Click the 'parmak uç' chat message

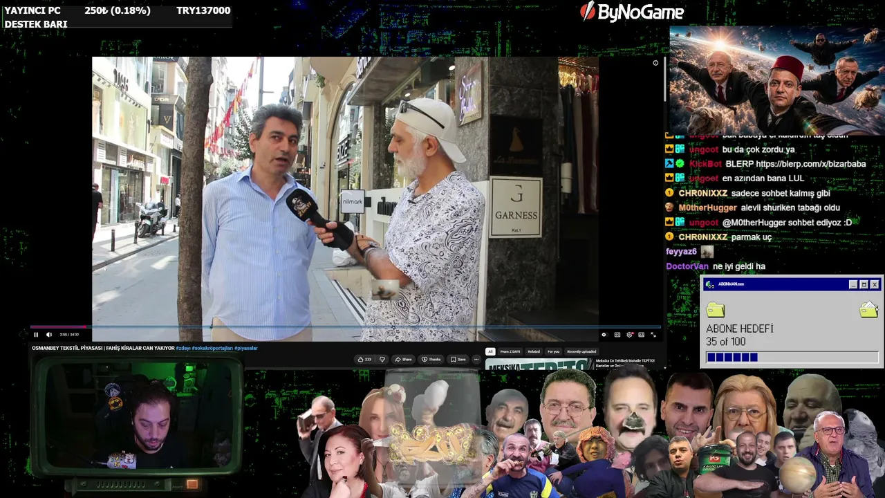(x=752, y=237)
